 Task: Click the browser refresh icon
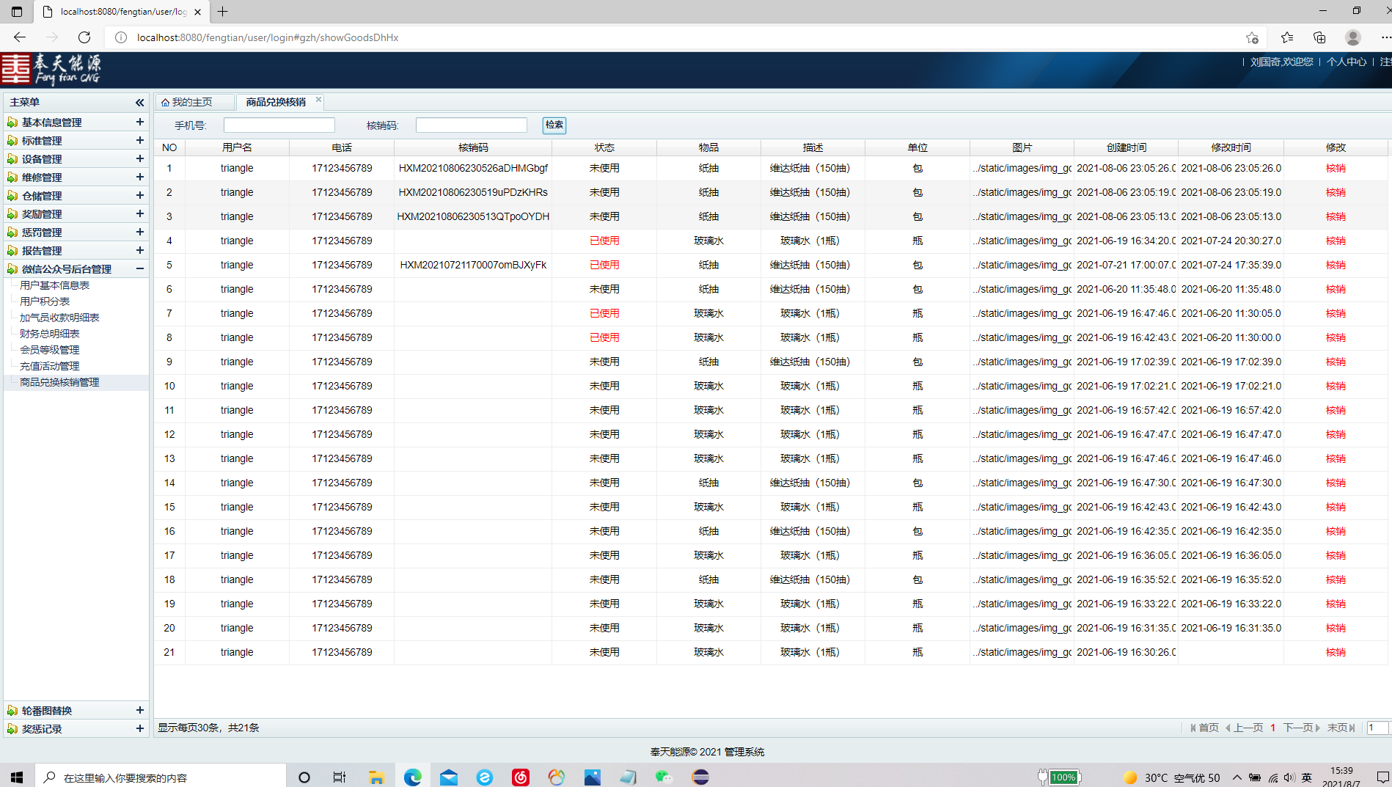click(x=84, y=37)
